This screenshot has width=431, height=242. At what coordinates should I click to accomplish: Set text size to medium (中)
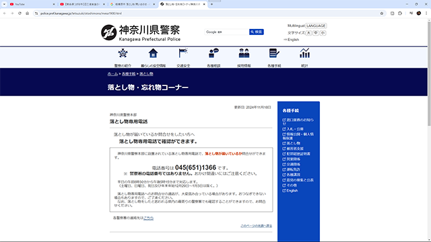tap(316, 33)
